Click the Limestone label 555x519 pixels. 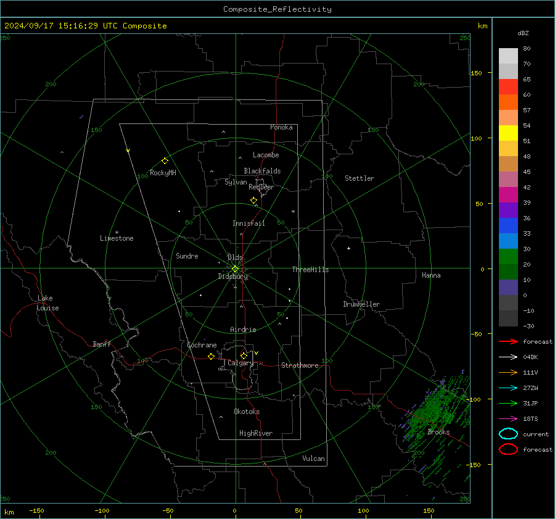[117, 238]
